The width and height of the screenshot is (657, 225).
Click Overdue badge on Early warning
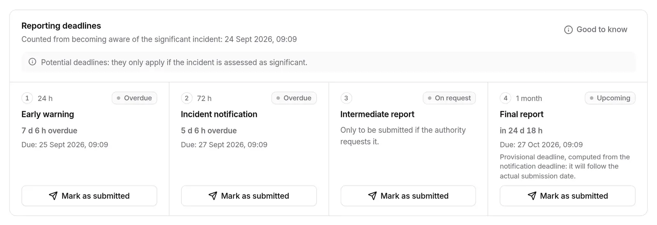pyautogui.click(x=134, y=98)
